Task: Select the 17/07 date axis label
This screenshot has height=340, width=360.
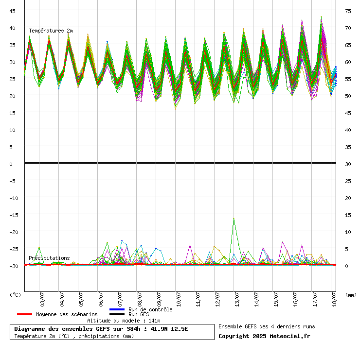Action: coord(315,299)
